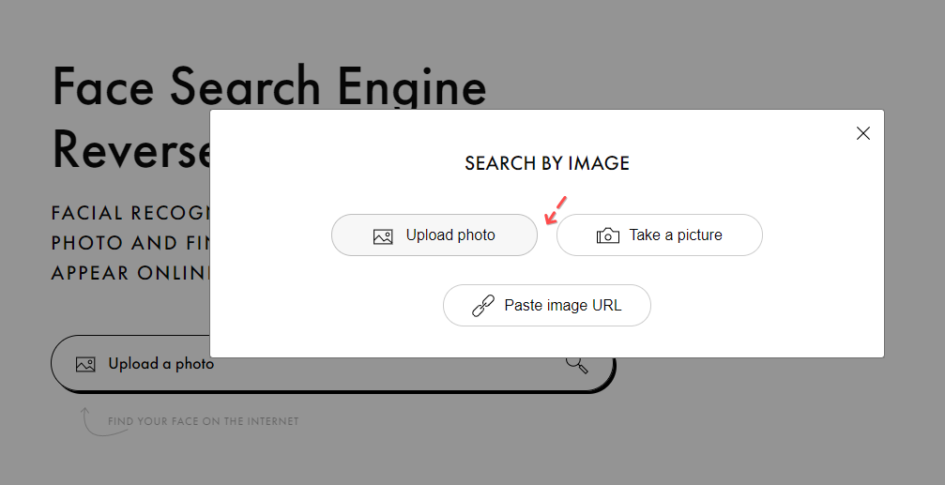Click the 'FACIAL RECOG' subtitle line
The image size is (945, 485).
click(x=130, y=213)
